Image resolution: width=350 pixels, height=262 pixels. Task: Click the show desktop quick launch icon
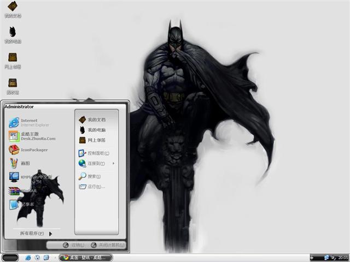46,258
